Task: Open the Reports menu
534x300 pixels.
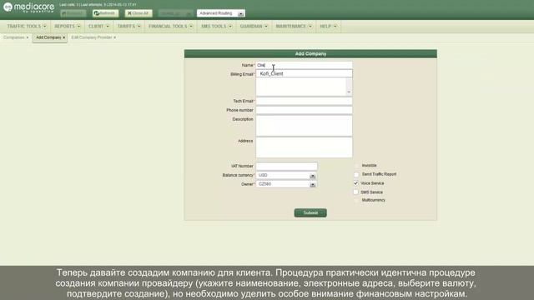Action: coord(68,26)
